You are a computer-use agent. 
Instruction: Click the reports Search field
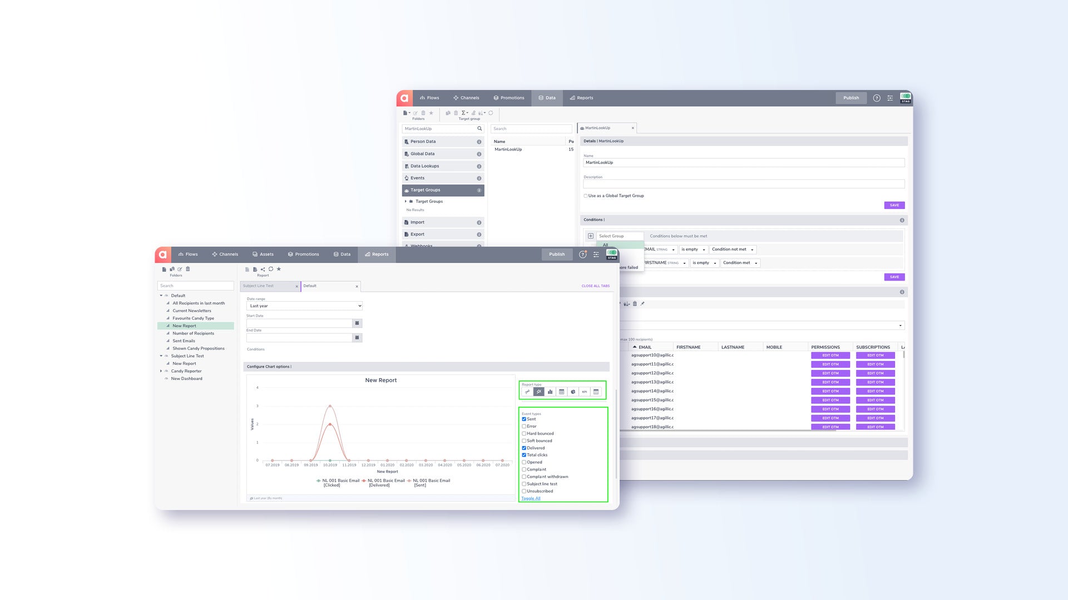(195, 286)
